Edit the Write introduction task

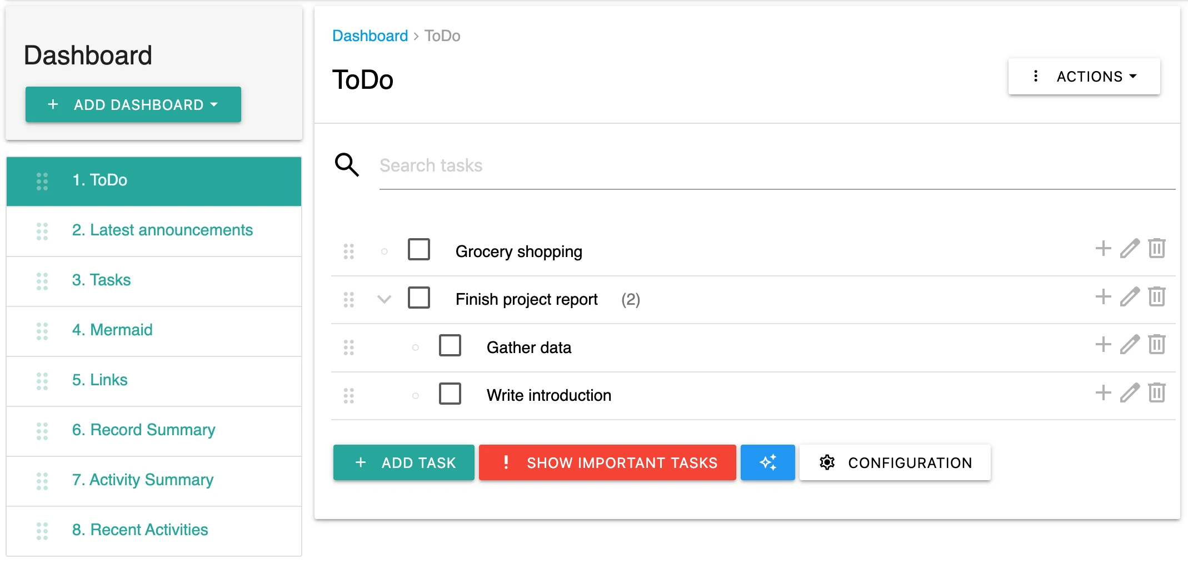(x=1130, y=392)
